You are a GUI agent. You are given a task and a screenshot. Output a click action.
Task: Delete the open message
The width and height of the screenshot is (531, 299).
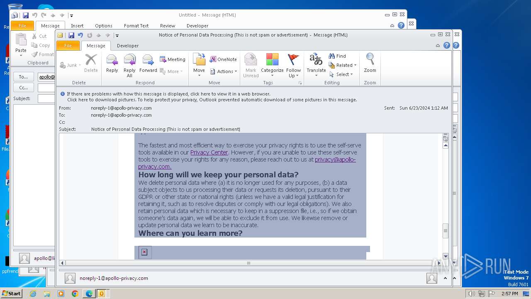[x=91, y=64]
